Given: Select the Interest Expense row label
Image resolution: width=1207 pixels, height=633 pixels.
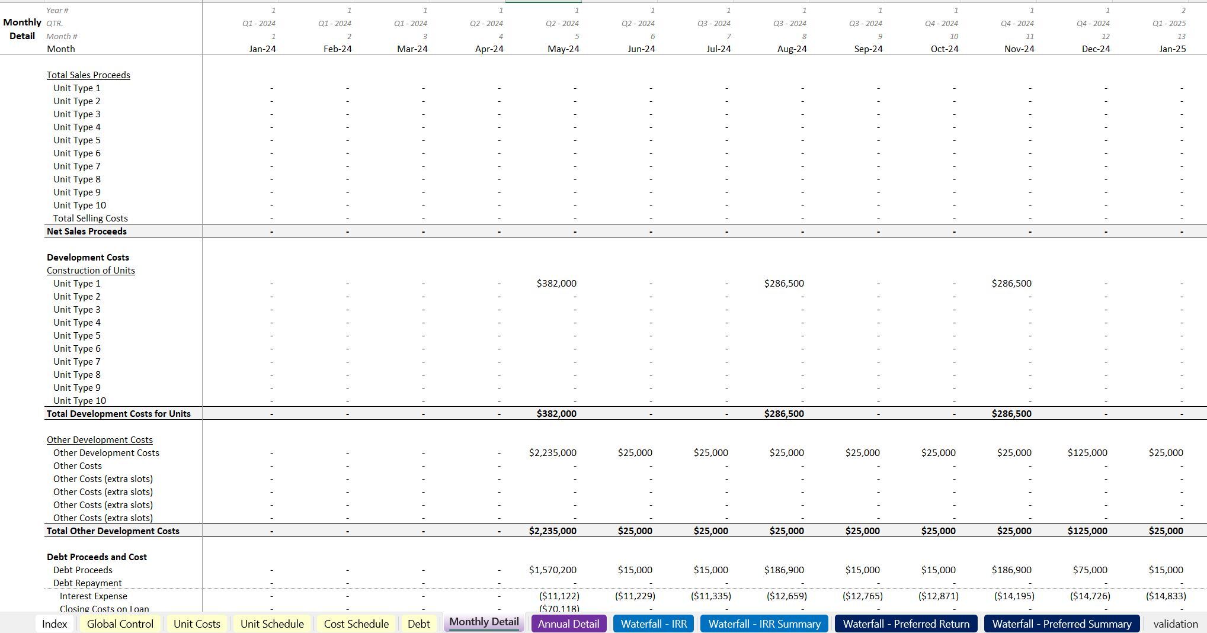Looking at the screenshot, I should 94,596.
